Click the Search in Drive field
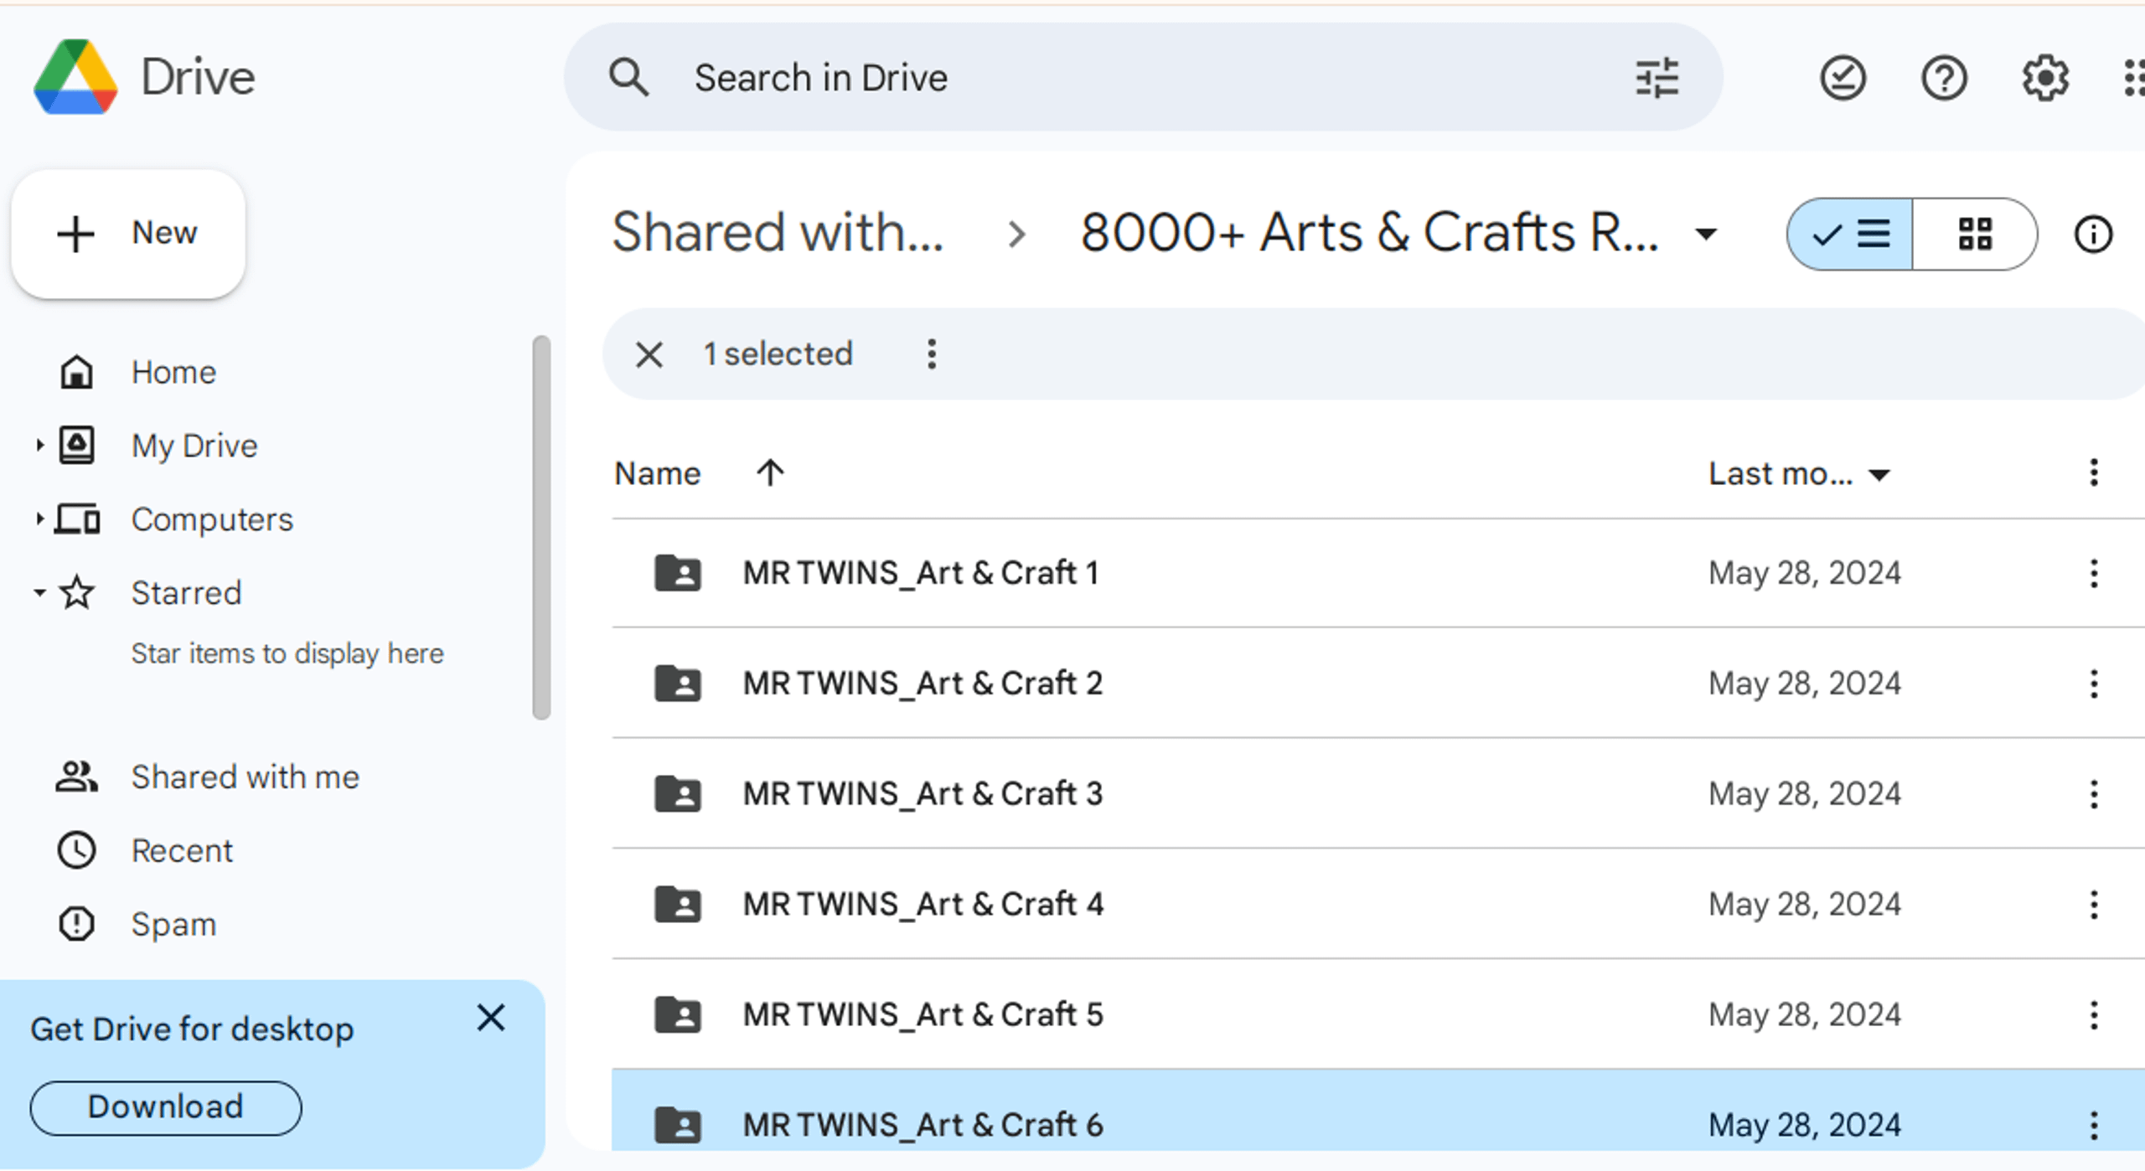The height and width of the screenshot is (1171, 2145). (1144, 78)
